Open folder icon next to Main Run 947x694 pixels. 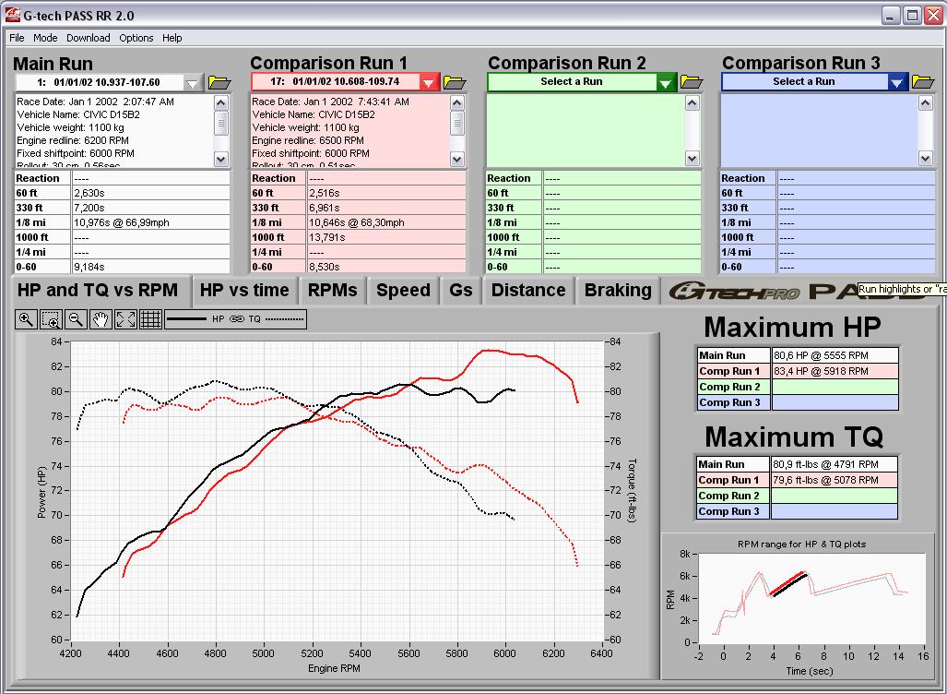(219, 83)
